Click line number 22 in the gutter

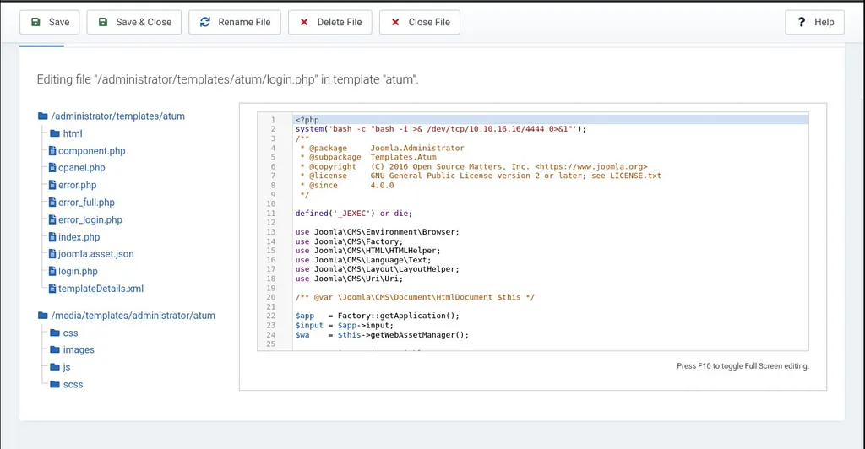click(x=271, y=316)
